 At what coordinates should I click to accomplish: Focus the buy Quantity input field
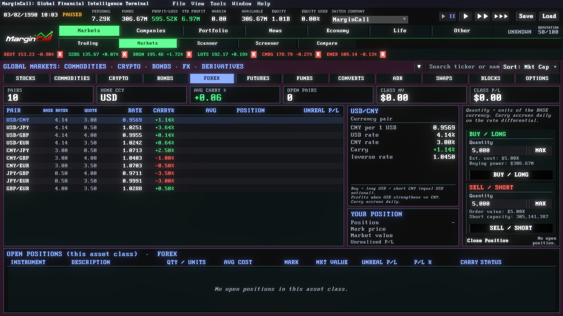(x=498, y=150)
